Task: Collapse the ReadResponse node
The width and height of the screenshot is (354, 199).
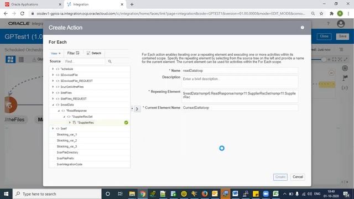Action: [x=59, y=111]
